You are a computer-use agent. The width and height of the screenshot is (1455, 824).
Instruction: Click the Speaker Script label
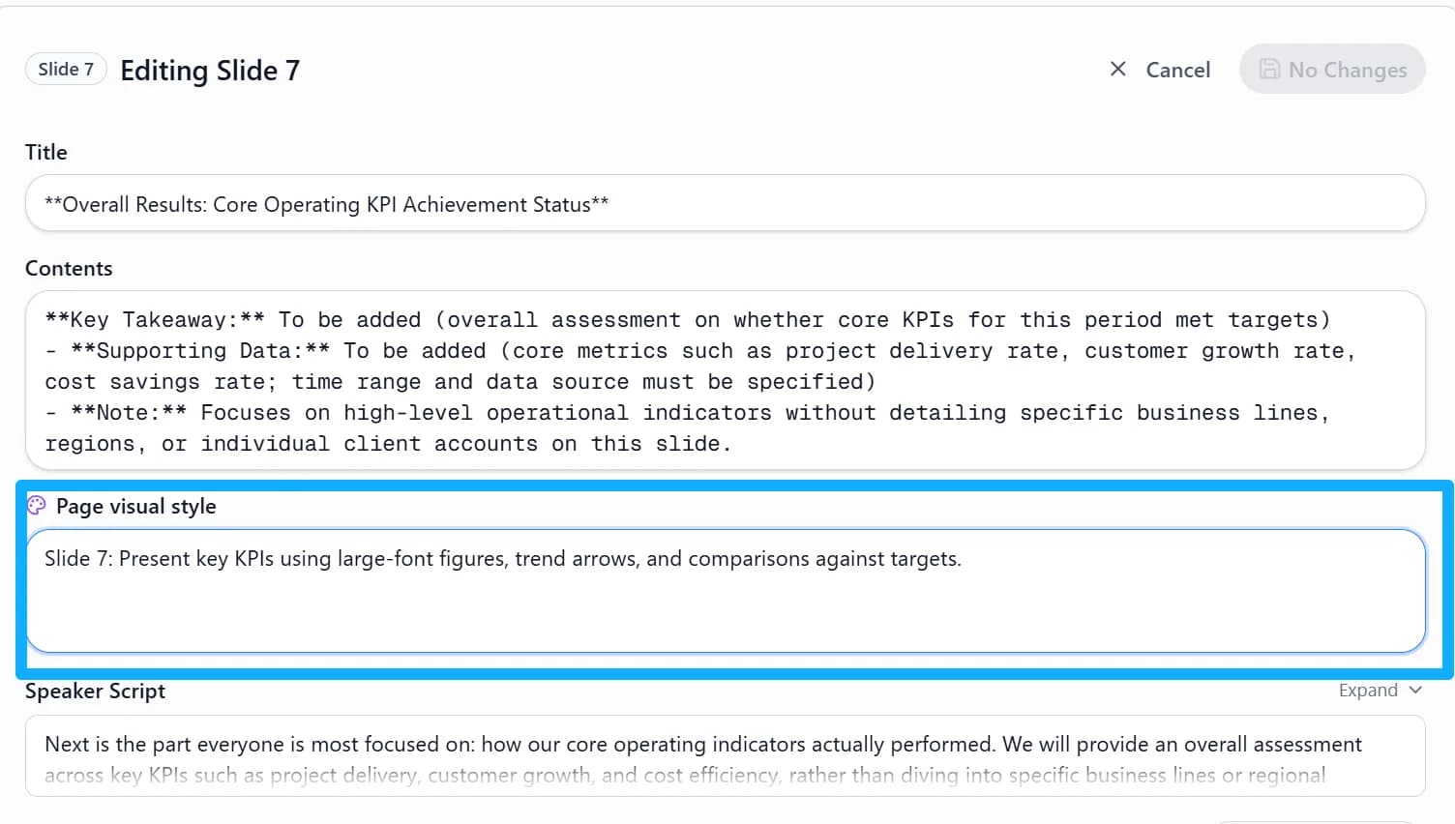coord(95,691)
